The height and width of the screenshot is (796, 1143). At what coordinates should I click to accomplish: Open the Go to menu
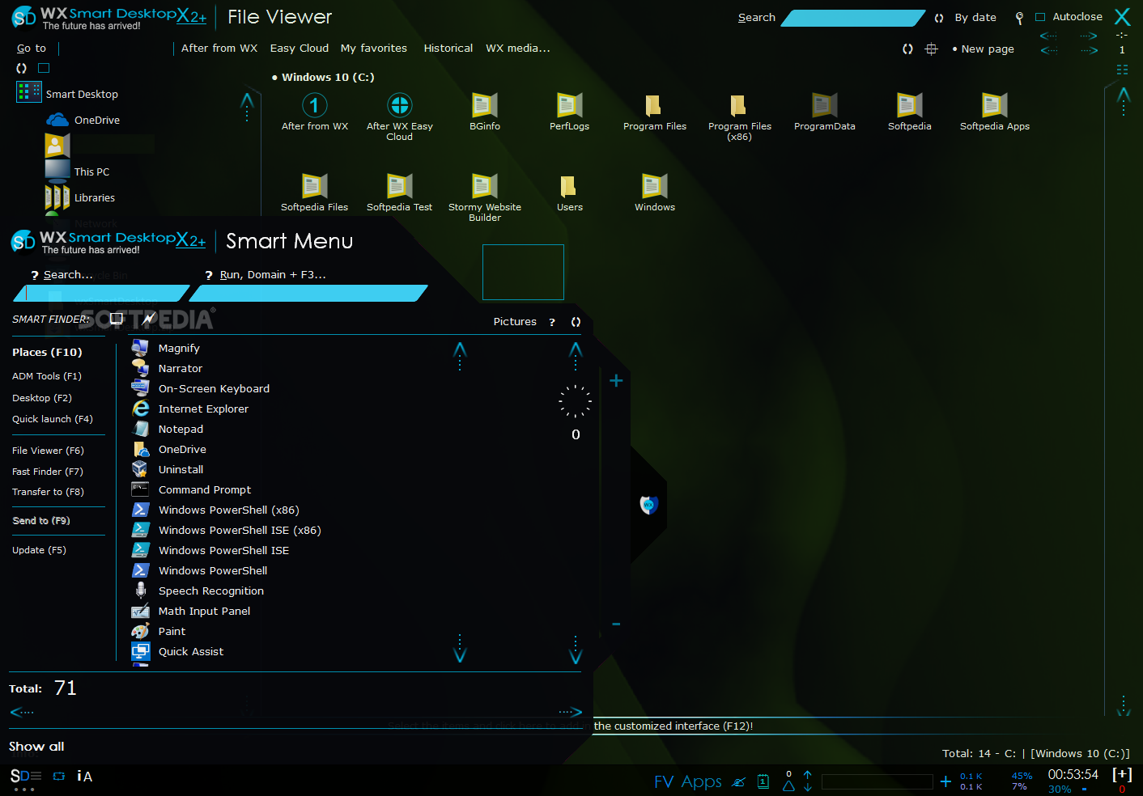pos(32,49)
